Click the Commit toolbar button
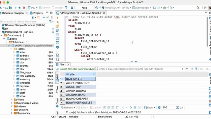This screenshot has width=211, height=119. point(45,8)
